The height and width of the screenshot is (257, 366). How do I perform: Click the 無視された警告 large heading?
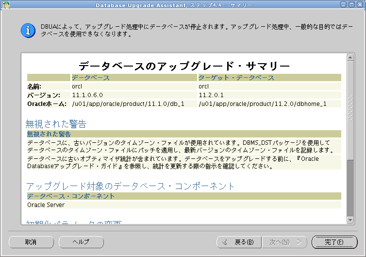point(56,124)
